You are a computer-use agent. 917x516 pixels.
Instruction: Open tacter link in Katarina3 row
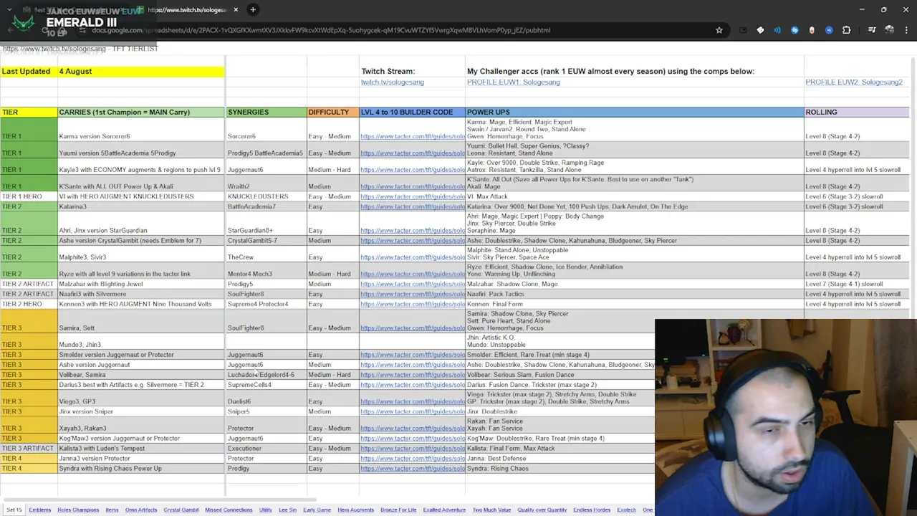click(x=413, y=206)
